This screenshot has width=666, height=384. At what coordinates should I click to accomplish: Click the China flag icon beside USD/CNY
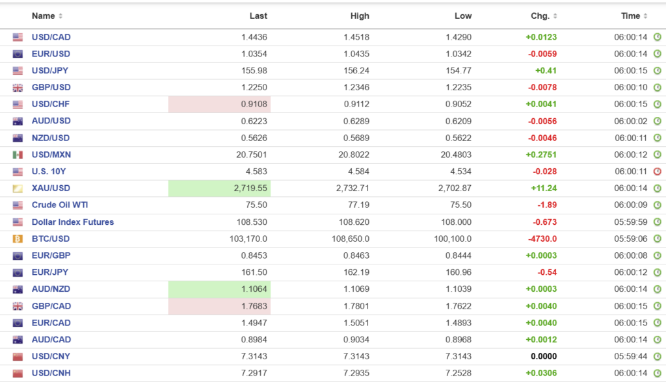18,357
